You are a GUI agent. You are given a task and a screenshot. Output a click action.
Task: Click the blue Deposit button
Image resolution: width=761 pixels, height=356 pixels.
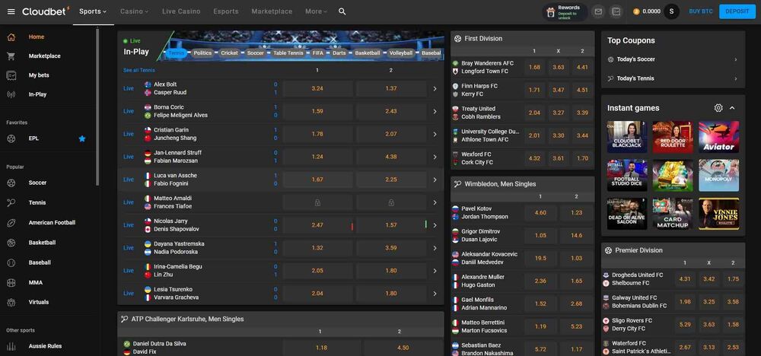[737, 11]
